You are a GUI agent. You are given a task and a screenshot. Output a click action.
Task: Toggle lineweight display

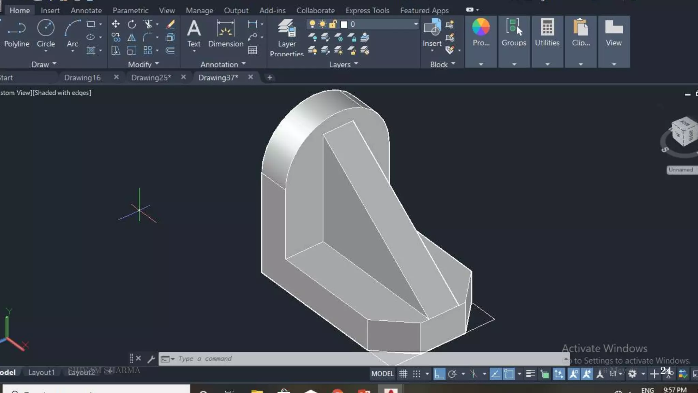(530, 374)
